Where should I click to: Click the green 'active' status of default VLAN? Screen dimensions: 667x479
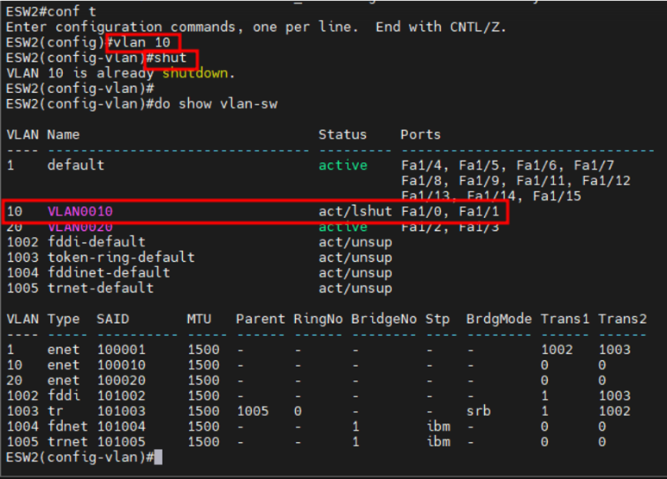(x=343, y=165)
